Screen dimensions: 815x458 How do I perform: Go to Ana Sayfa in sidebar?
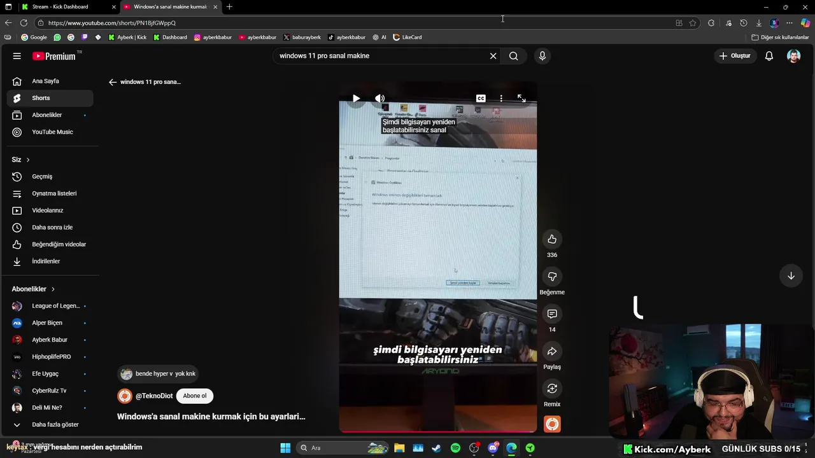pyautogui.click(x=50, y=81)
